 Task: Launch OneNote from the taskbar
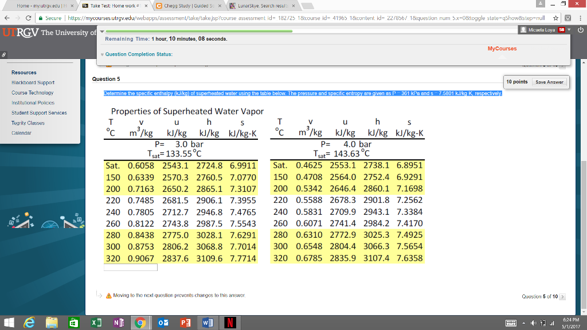point(118,322)
